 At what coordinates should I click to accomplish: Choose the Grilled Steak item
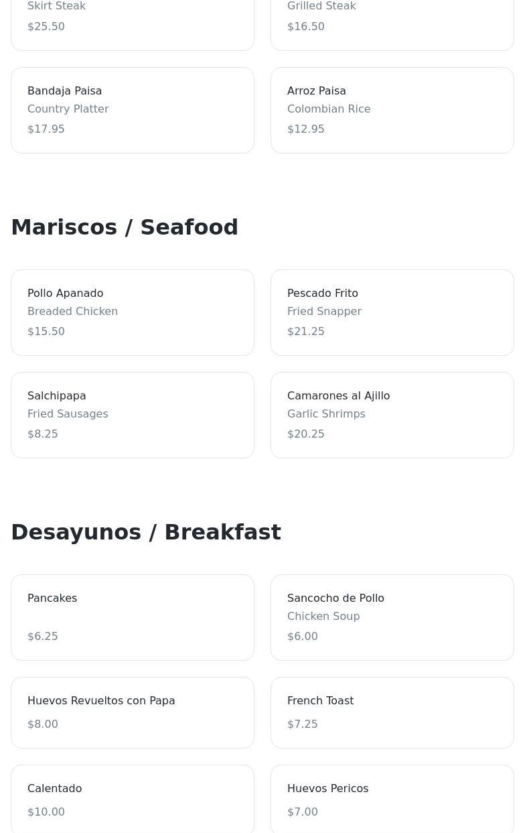392,20
